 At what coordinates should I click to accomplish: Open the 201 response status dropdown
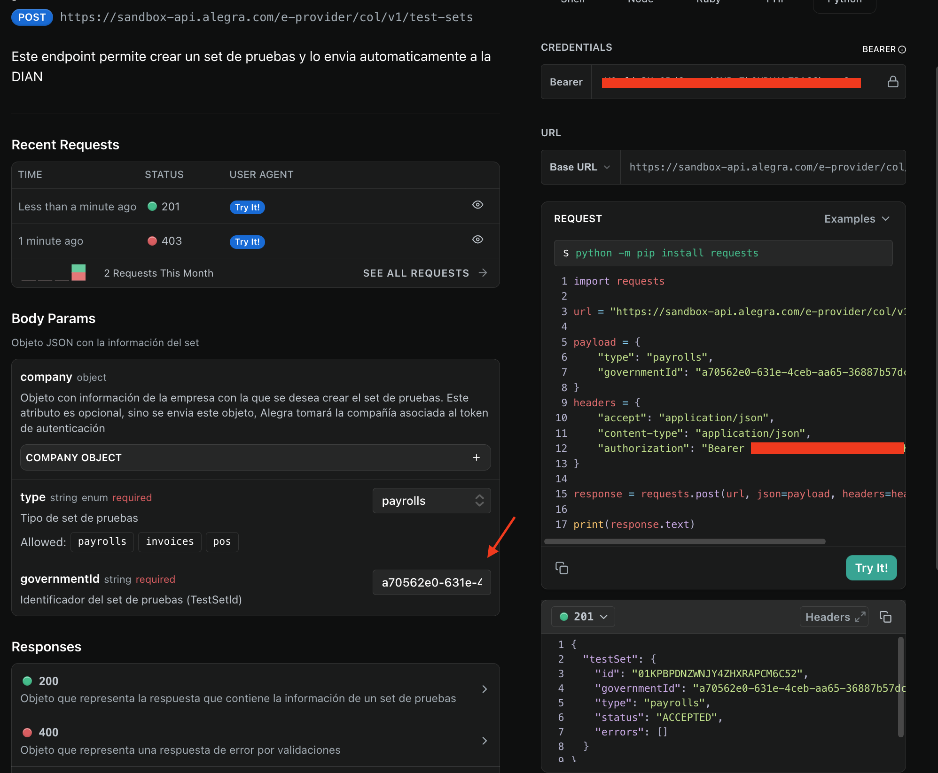[x=583, y=617]
